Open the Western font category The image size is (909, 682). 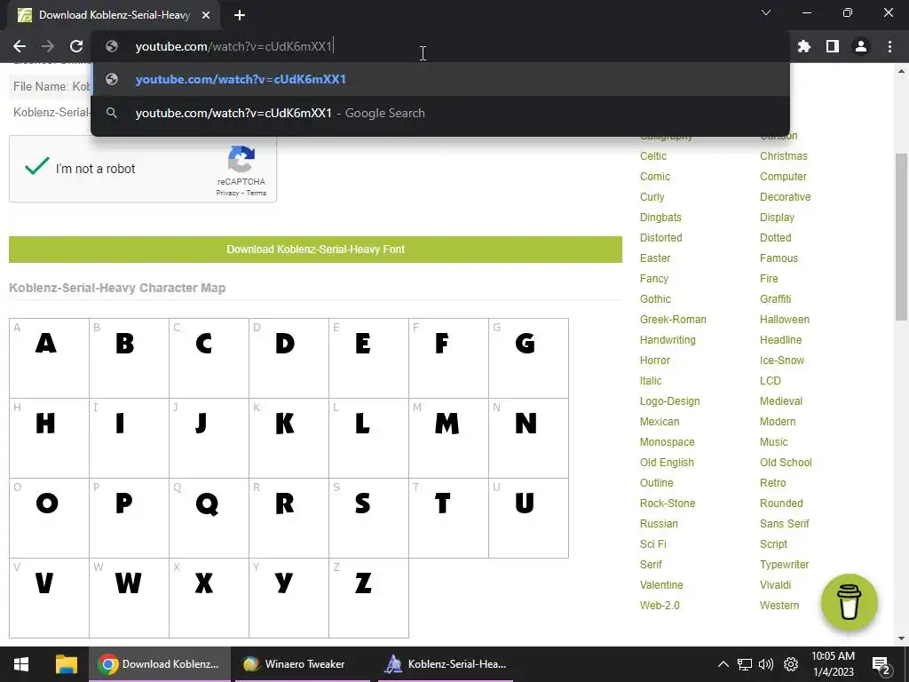pos(779,606)
